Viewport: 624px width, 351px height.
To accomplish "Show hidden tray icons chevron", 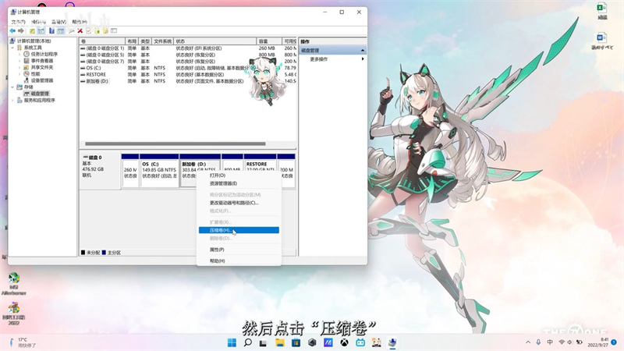I will [528, 342].
